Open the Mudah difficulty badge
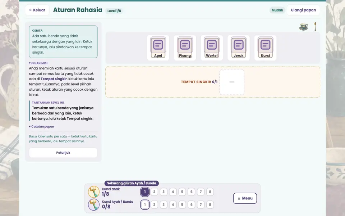 coord(277,10)
